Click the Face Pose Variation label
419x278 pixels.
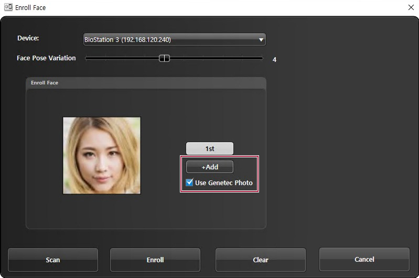click(x=46, y=58)
